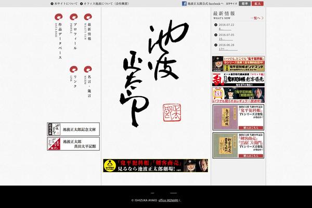The image size is (312, 208).
Task: Click red swirl icon above プロフィール
Action: click(73, 17)
